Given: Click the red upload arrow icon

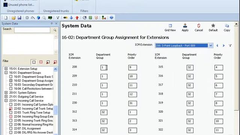Looking at the screenshot, I should pos(77,18).
